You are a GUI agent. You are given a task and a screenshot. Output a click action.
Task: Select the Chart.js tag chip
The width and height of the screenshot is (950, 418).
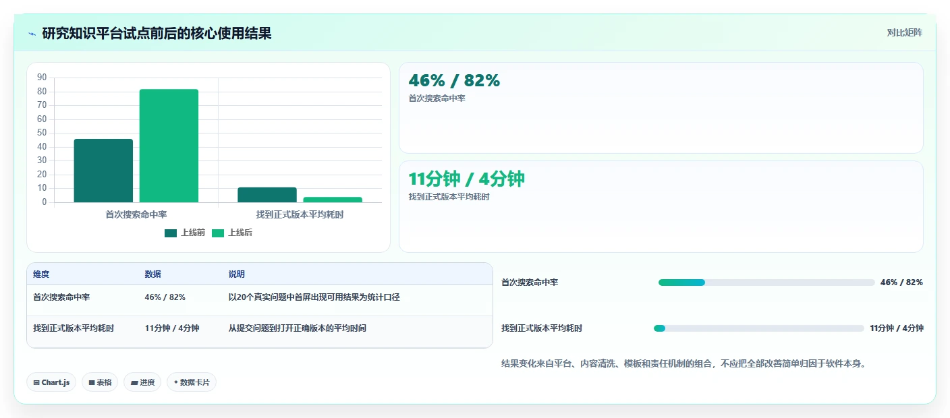[51, 382]
